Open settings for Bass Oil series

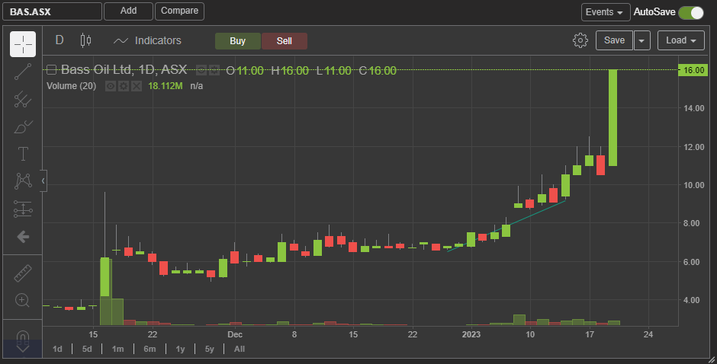click(x=214, y=70)
